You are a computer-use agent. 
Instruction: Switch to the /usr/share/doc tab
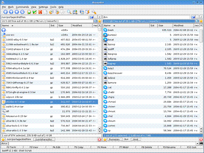(x=44, y=139)
